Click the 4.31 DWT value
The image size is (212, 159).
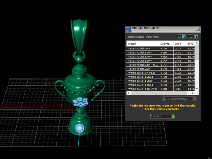(x=178, y=69)
